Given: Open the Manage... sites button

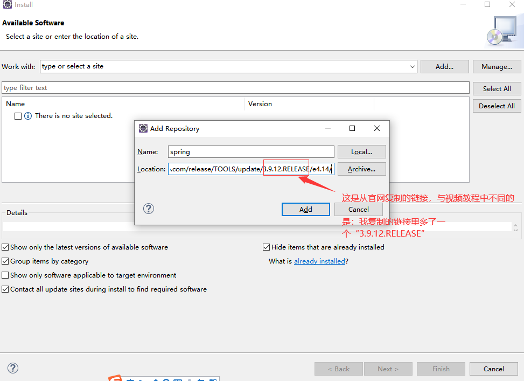Looking at the screenshot, I should (497, 67).
